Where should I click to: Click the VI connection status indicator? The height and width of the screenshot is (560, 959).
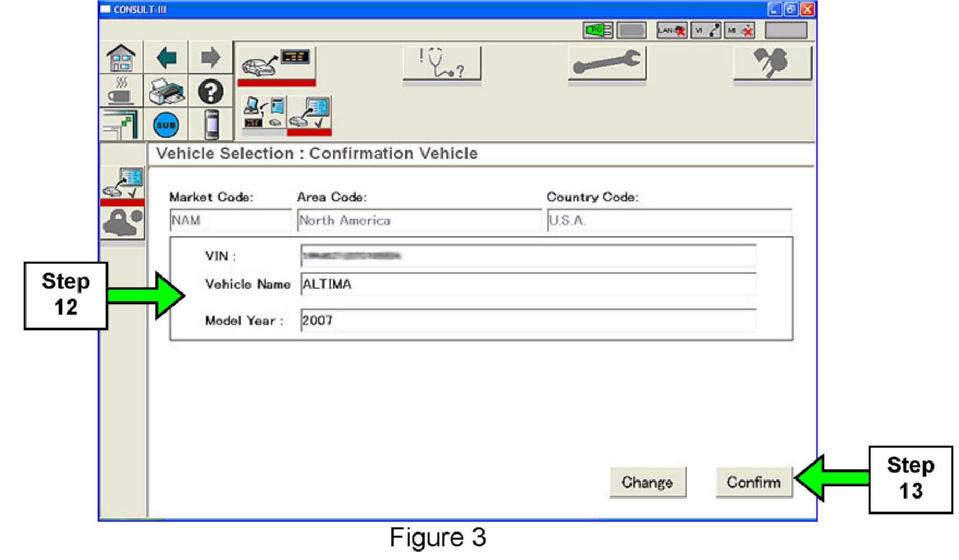[x=706, y=31]
